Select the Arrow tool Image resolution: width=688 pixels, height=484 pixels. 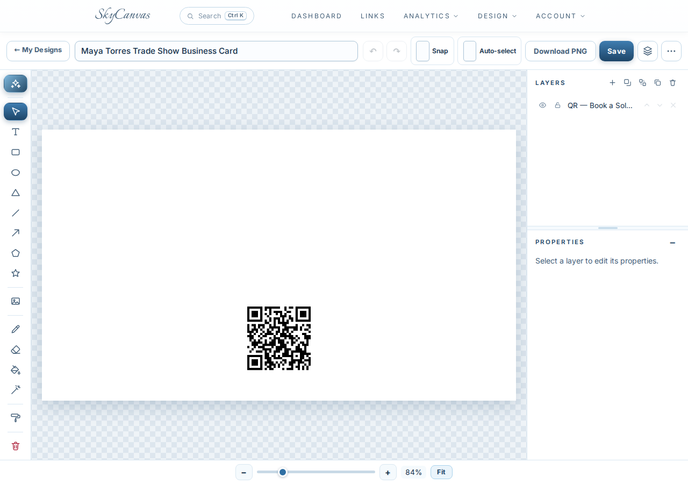[x=16, y=233]
